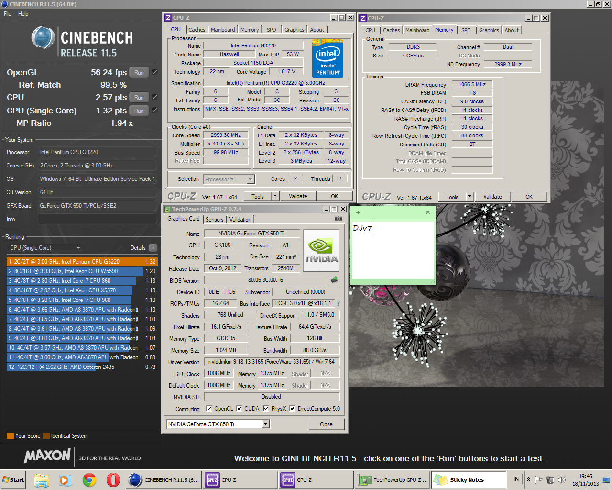The height and width of the screenshot is (490, 612).
Task: Toggle the PhysX computing checkbox
Action: pos(266,409)
